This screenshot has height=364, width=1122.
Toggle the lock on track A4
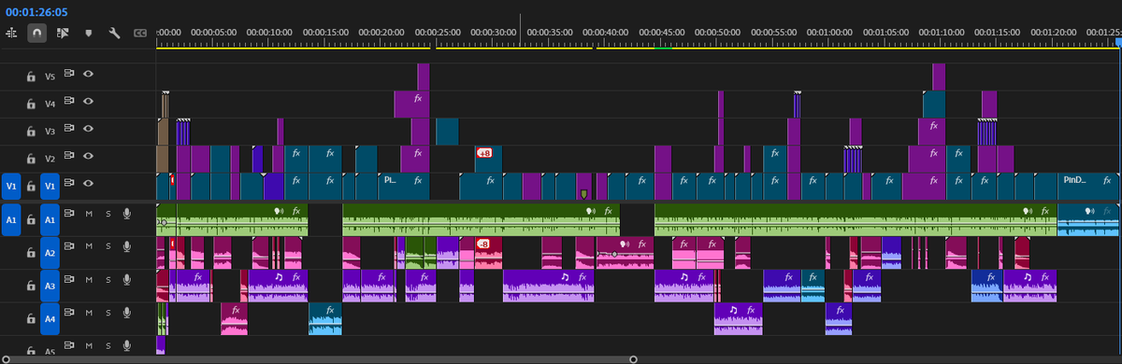click(30, 319)
